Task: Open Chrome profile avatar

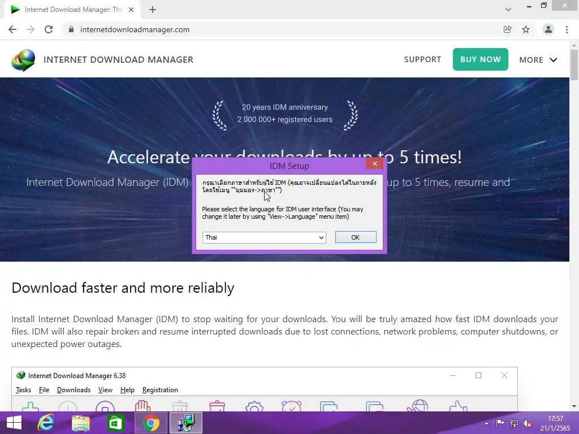Action: (x=548, y=29)
